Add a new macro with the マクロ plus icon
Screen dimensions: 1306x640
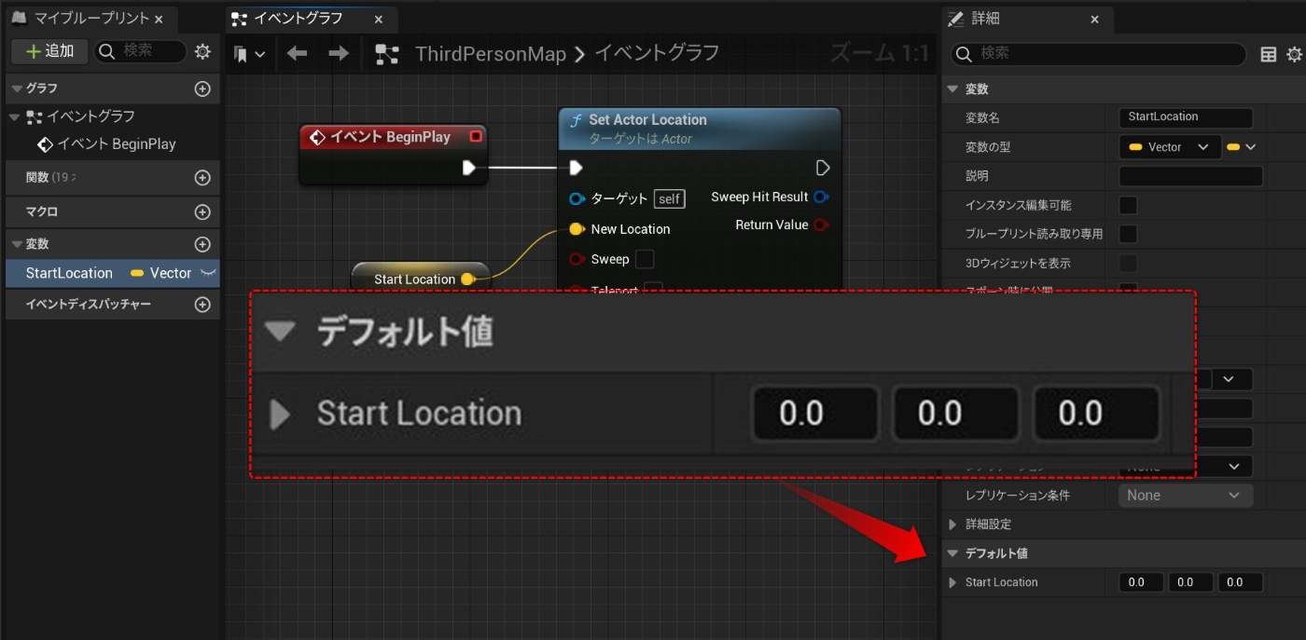pyautogui.click(x=202, y=211)
